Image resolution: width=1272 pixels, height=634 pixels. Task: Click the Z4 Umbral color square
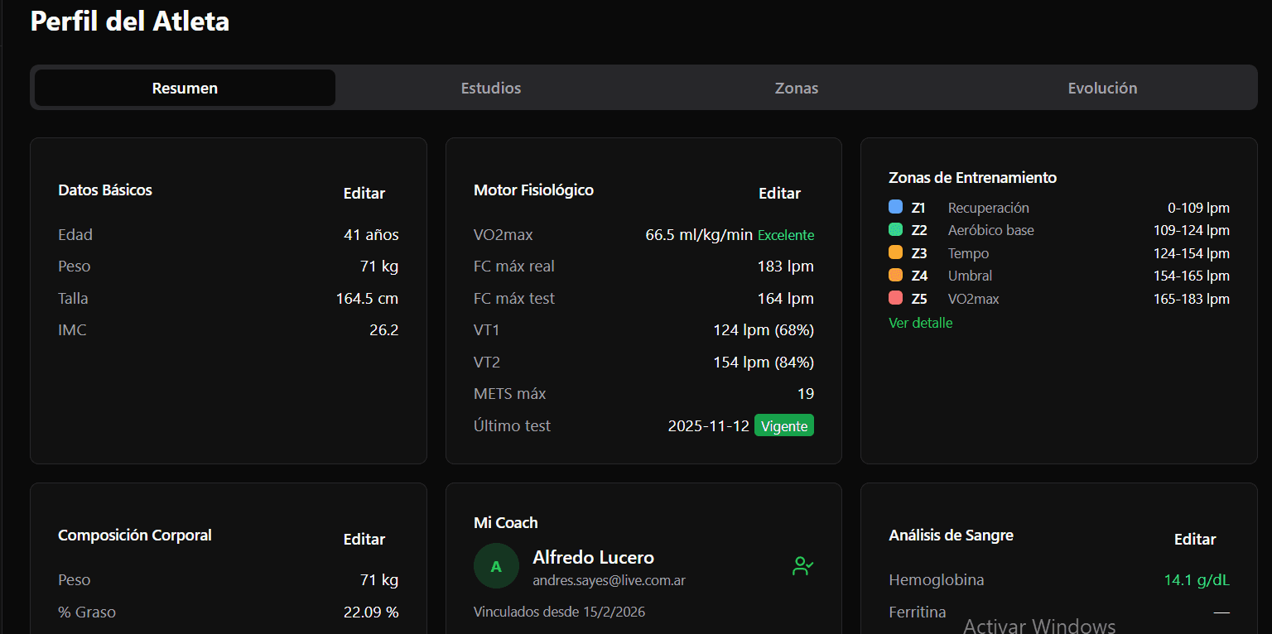[895, 275]
